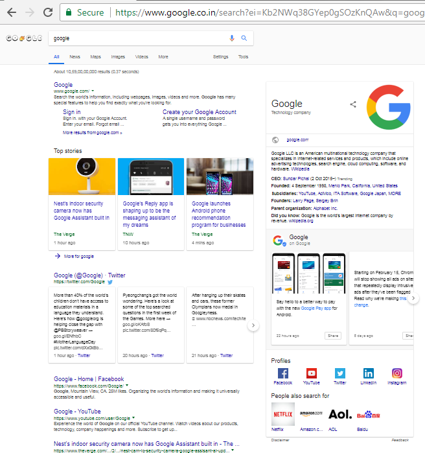Screen dimensions: 425x453
Task: Click Share on the Google Pay post
Action: point(333,336)
